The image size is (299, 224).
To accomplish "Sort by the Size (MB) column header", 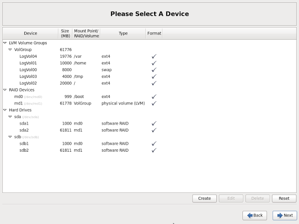I will click(65, 33).
